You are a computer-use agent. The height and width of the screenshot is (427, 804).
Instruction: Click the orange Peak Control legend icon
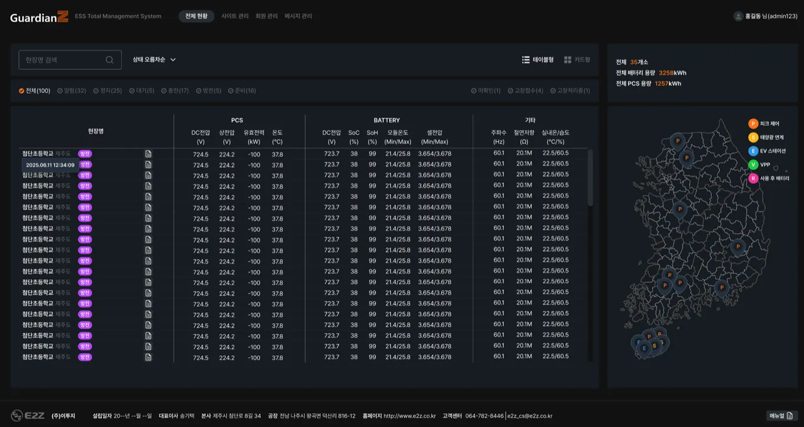click(x=753, y=124)
